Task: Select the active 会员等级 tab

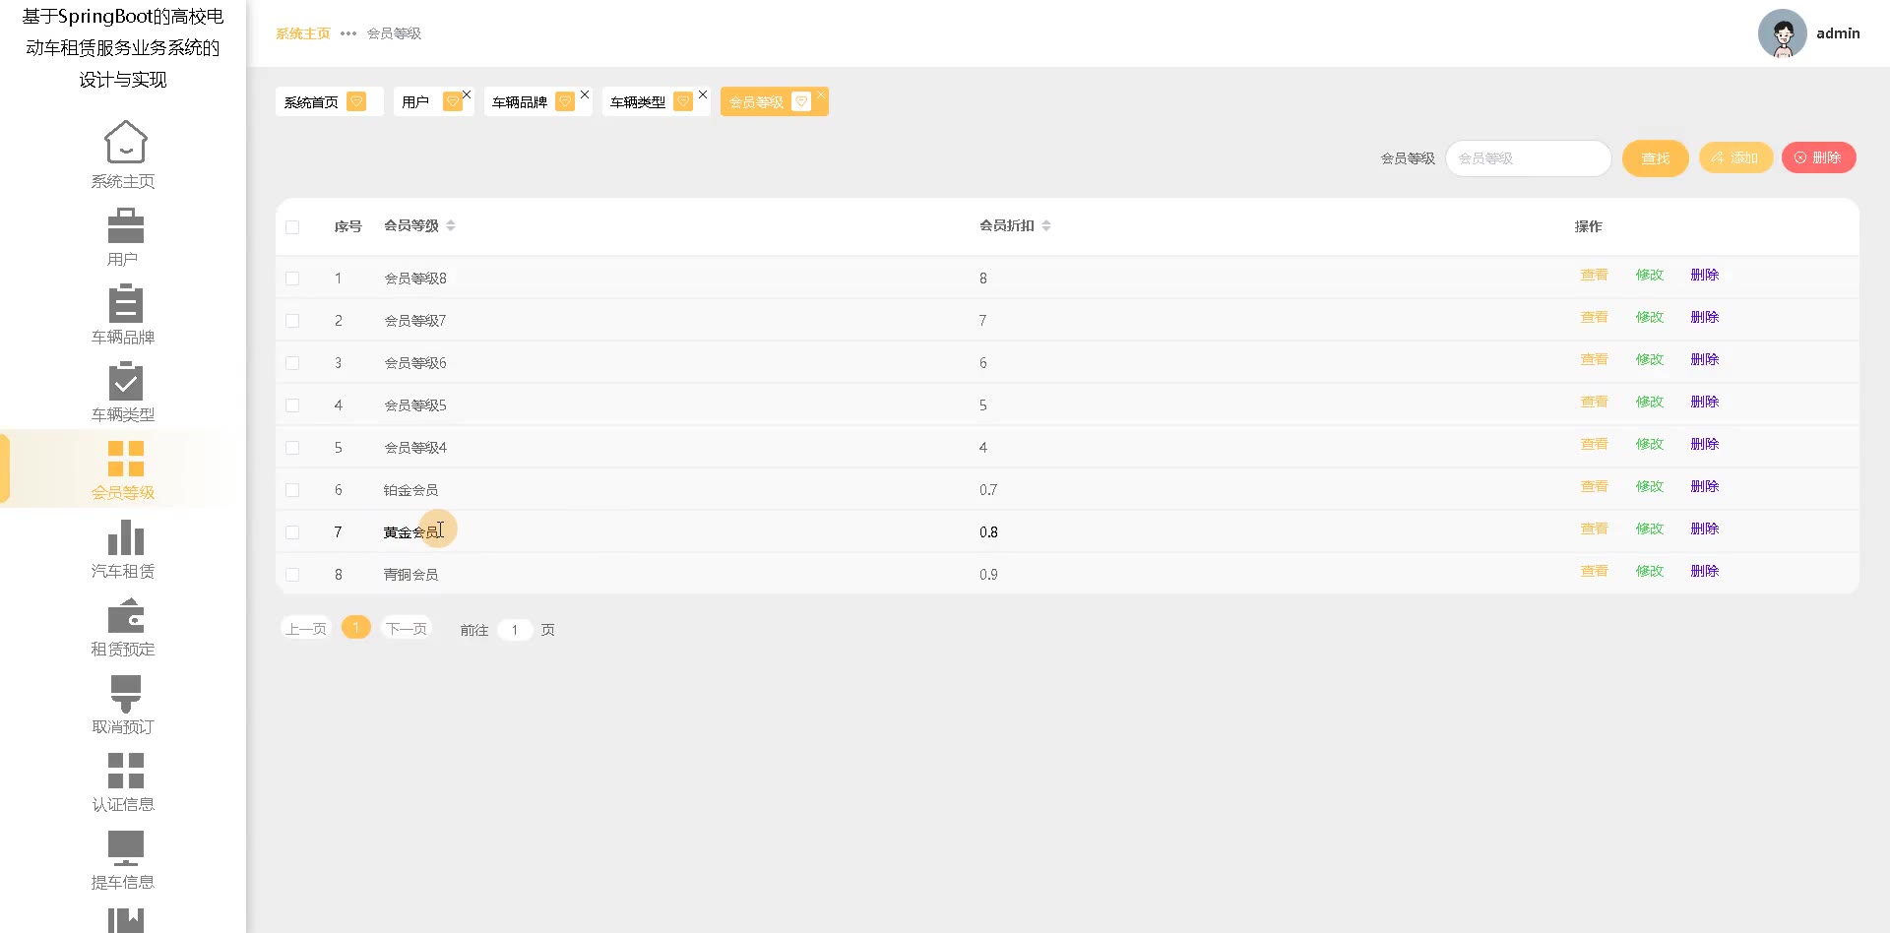Action: click(x=774, y=101)
